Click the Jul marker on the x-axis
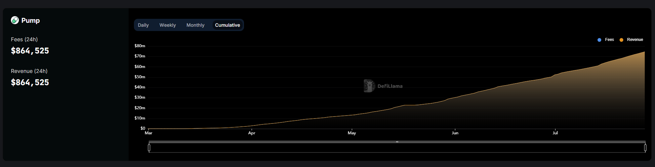Screen dimensions: 655x167 pos(555,133)
